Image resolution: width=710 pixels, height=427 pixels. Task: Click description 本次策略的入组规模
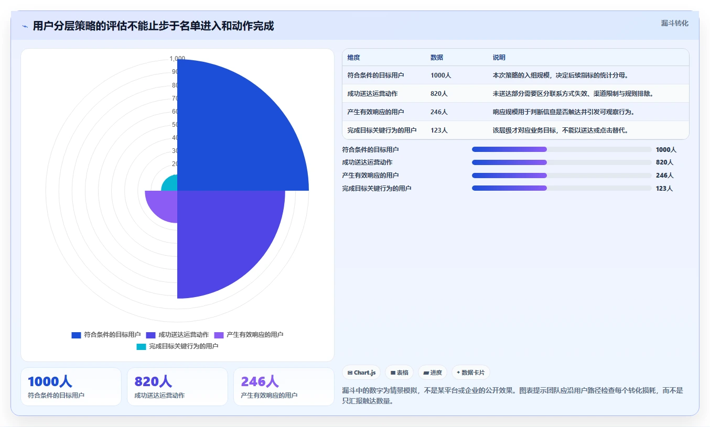point(561,75)
